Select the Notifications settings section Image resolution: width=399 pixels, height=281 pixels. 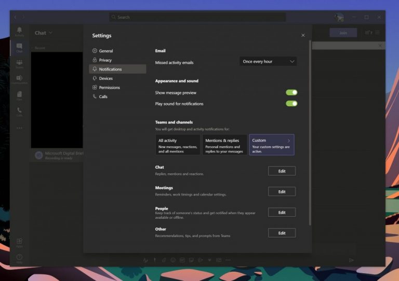[117, 69]
